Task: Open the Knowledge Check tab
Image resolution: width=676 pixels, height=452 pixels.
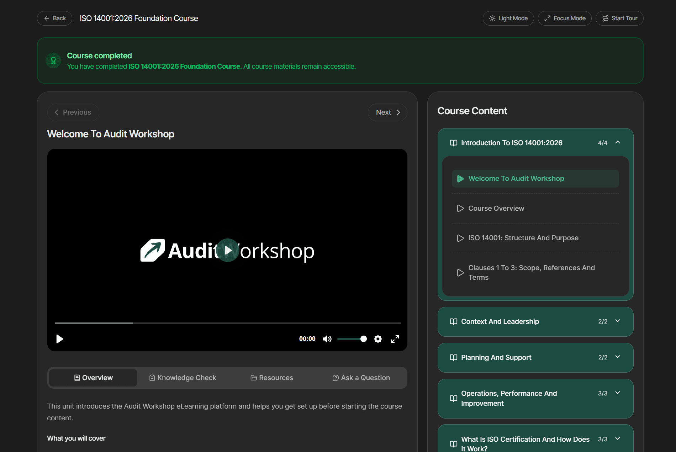Action: (183, 378)
